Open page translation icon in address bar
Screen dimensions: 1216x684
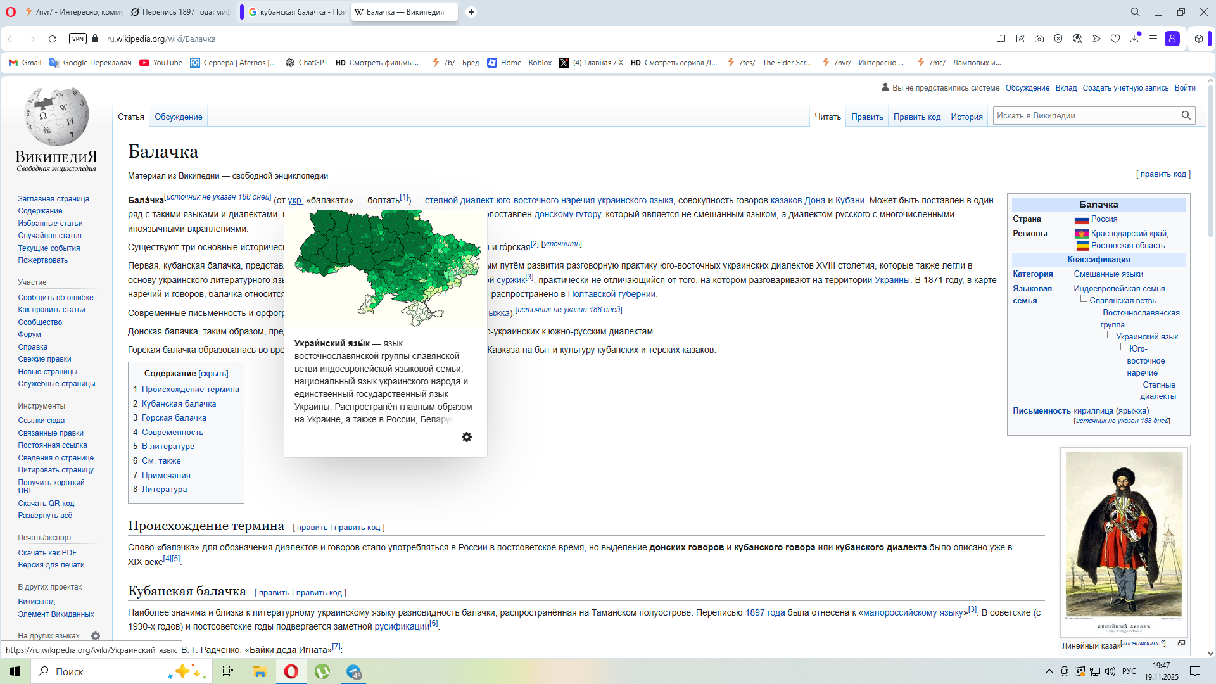pyautogui.click(x=1077, y=39)
